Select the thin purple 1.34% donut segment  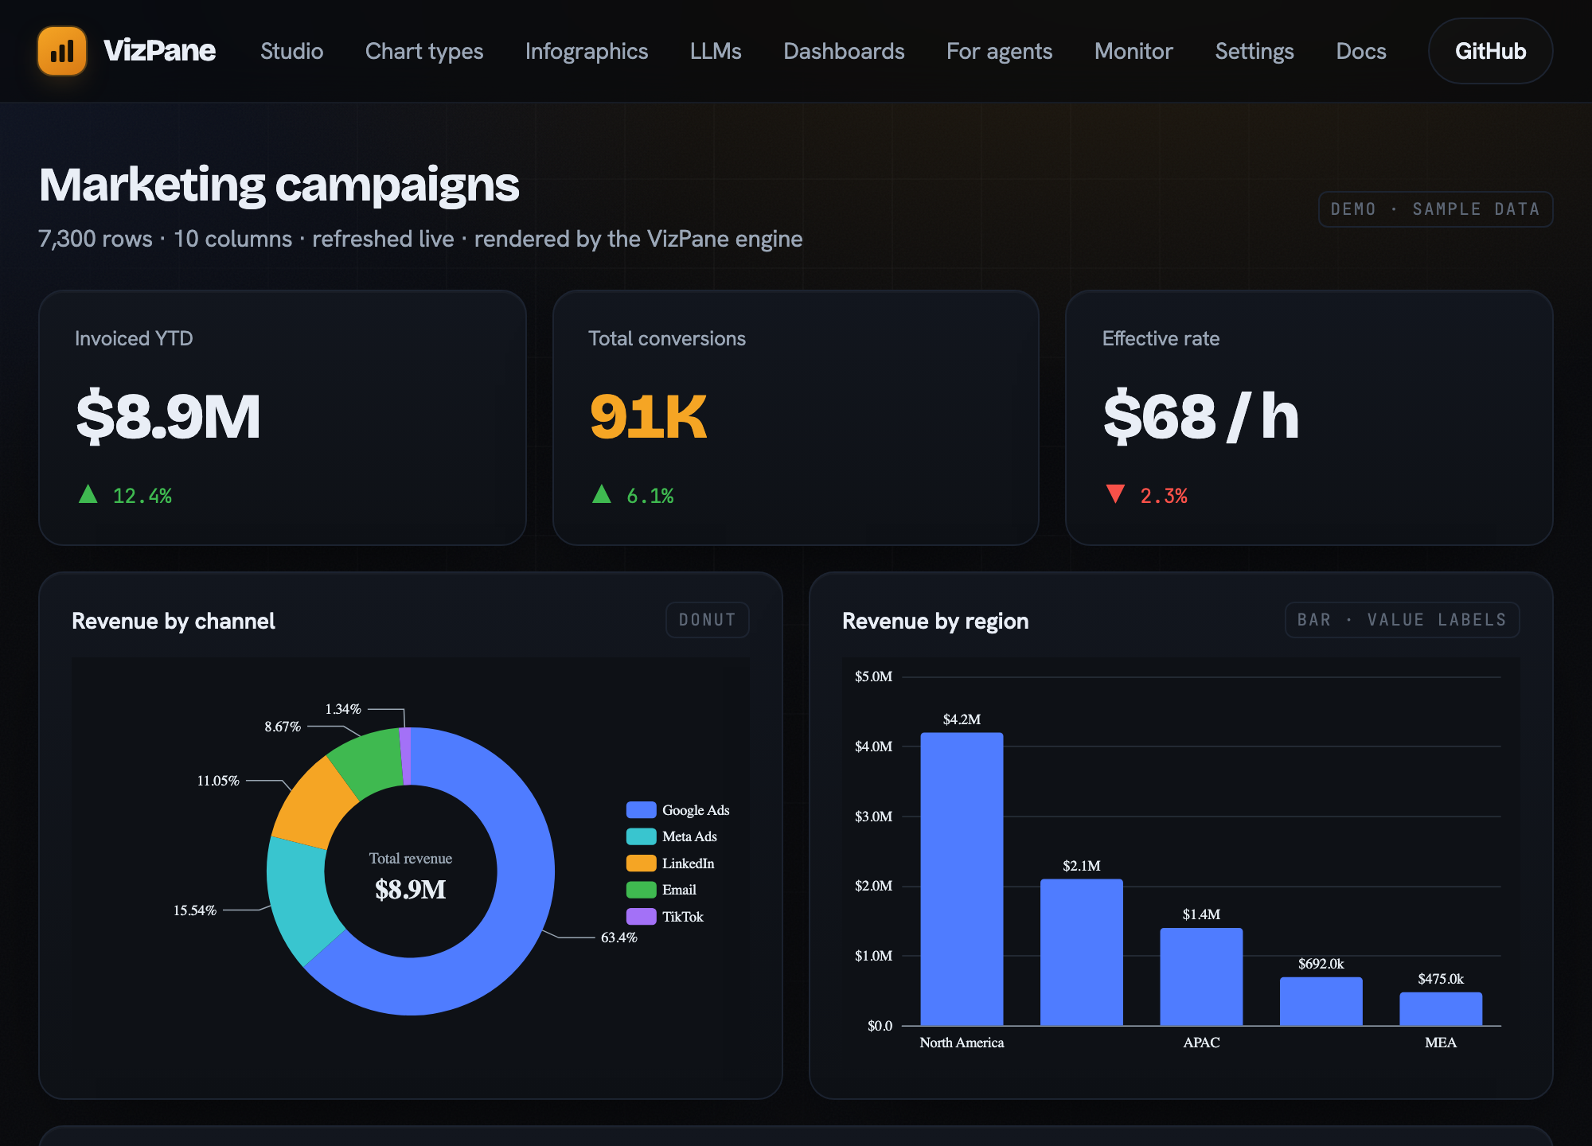tap(406, 756)
